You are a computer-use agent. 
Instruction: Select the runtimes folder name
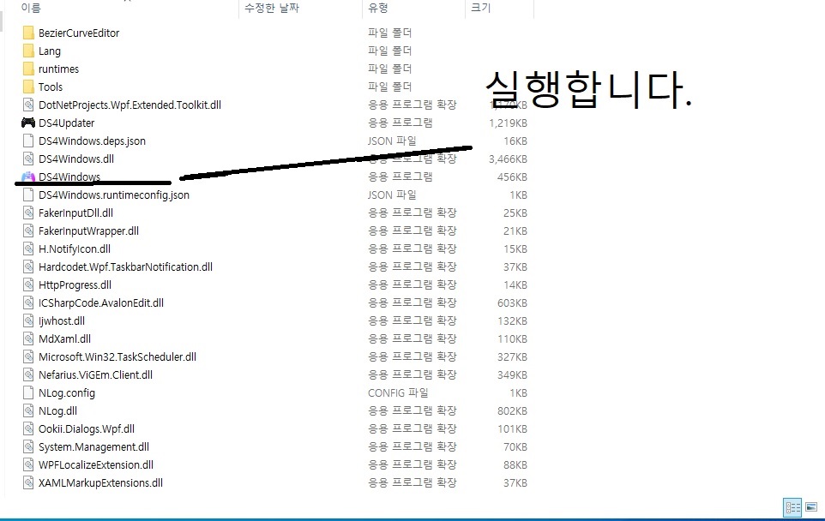58,69
